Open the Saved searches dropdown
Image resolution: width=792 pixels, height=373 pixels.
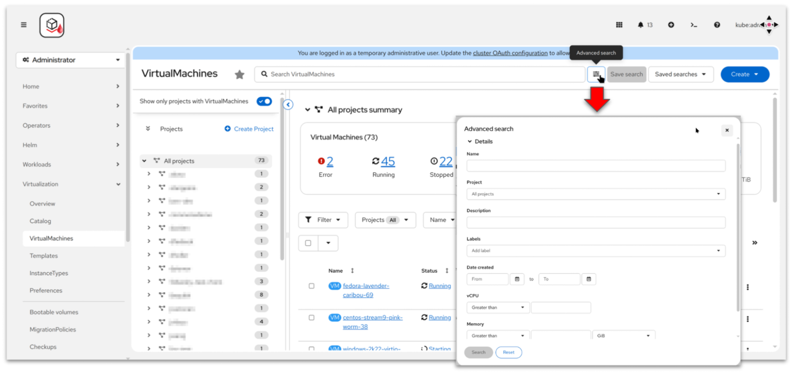click(680, 74)
